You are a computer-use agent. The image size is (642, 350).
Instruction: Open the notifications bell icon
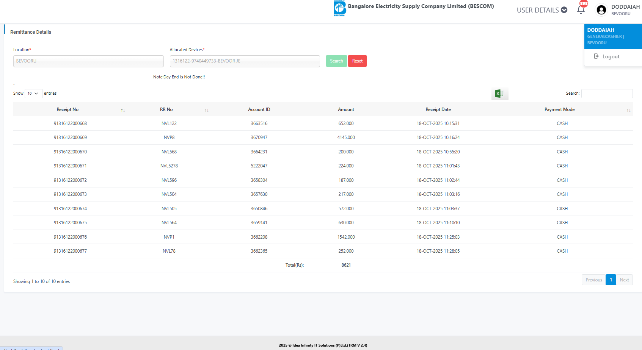point(581,10)
